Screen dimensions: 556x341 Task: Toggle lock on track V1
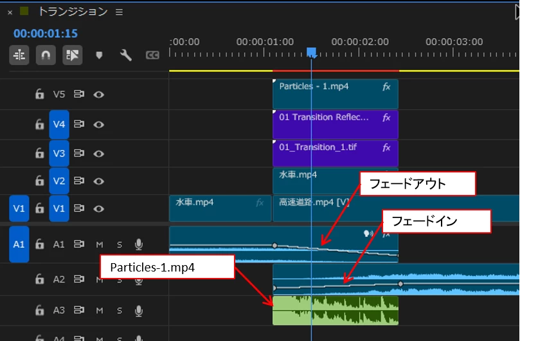(39, 208)
